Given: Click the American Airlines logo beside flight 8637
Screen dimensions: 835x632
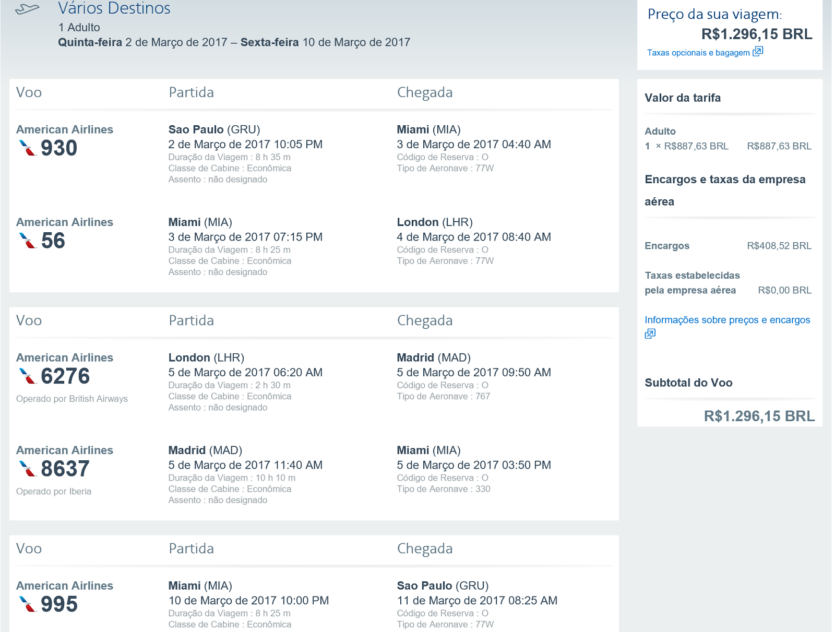Looking at the screenshot, I should click(28, 469).
